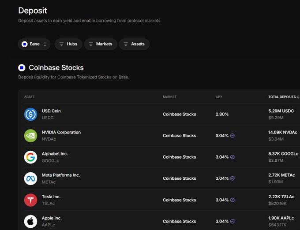Click Coinbase Stocks market in Apple row

click(x=179, y=221)
